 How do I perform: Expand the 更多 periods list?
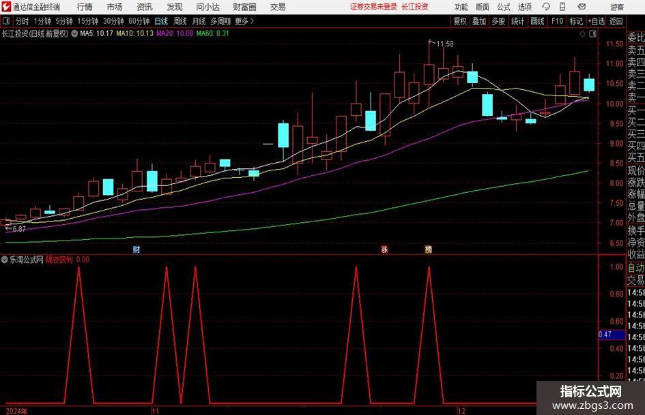245,21
